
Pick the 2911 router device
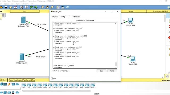click(x=34, y=85)
